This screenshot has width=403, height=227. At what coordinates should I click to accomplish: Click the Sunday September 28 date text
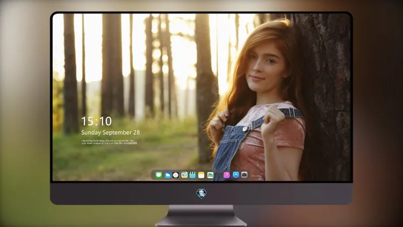pyautogui.click(x=111, y=132)
